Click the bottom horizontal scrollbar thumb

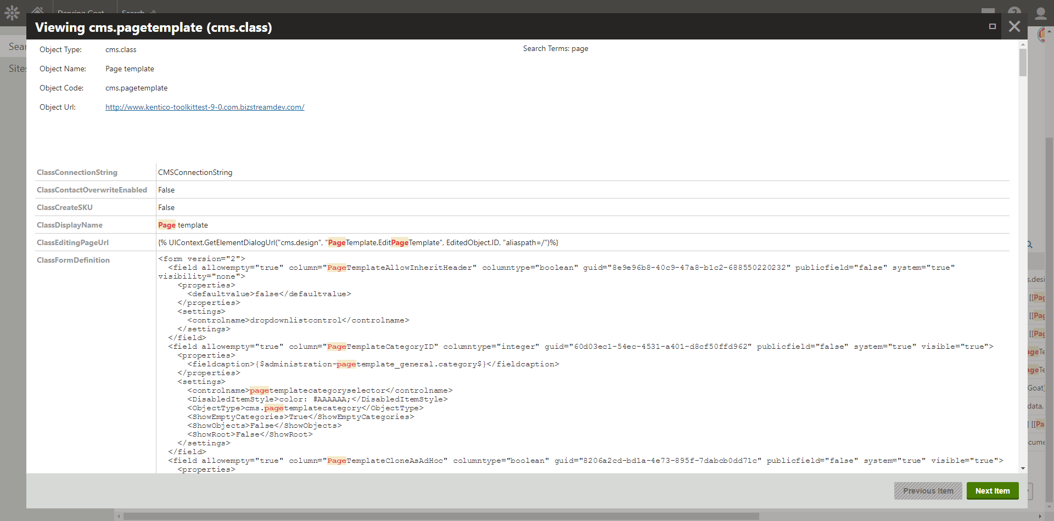(441, 516)
